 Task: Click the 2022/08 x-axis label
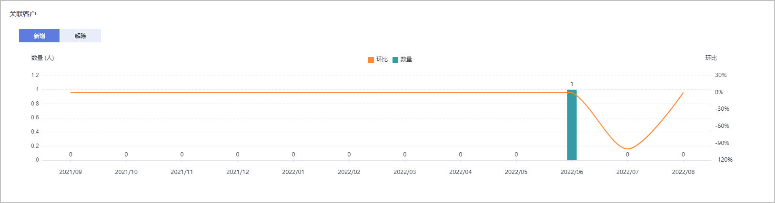(683, 172)
